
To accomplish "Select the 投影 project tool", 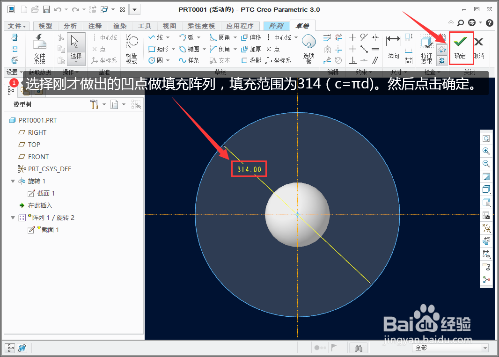I will point(251,60).
